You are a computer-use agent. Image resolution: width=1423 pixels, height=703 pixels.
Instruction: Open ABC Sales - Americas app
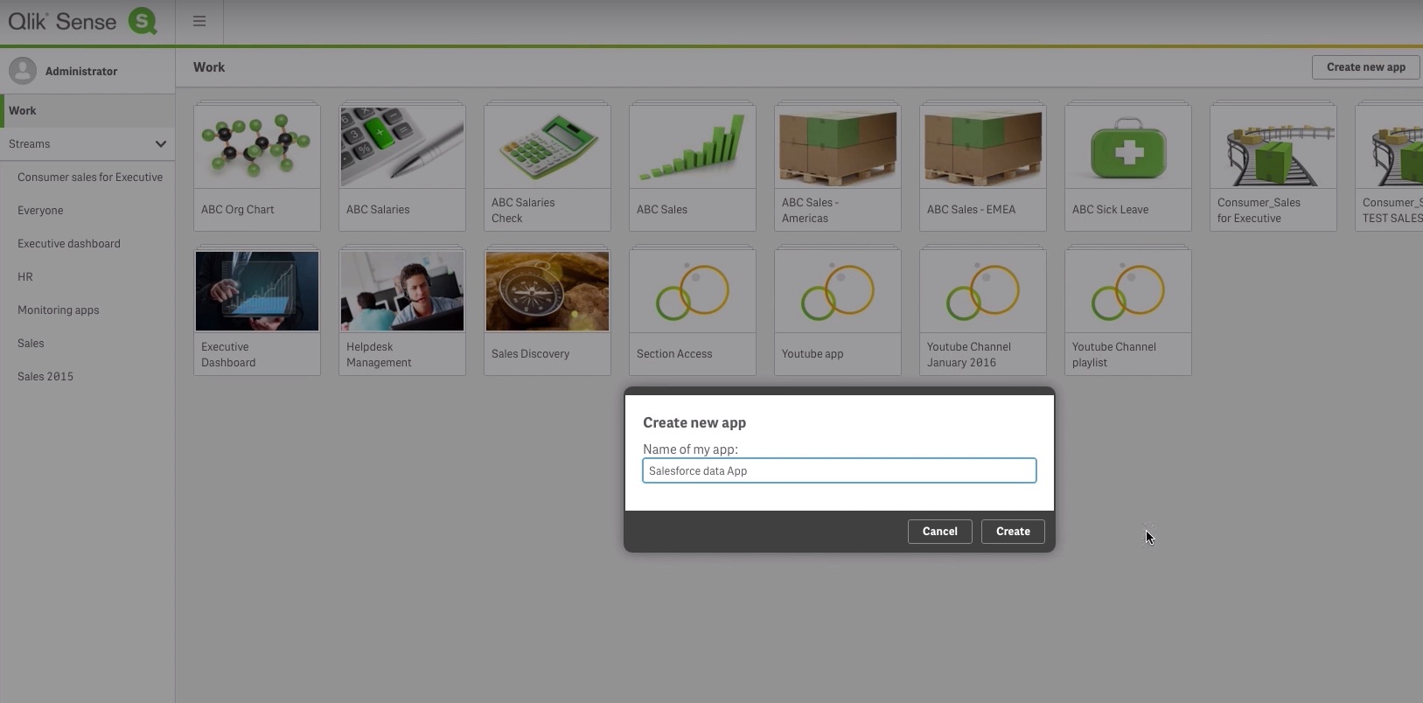click(x=838, y=166)
